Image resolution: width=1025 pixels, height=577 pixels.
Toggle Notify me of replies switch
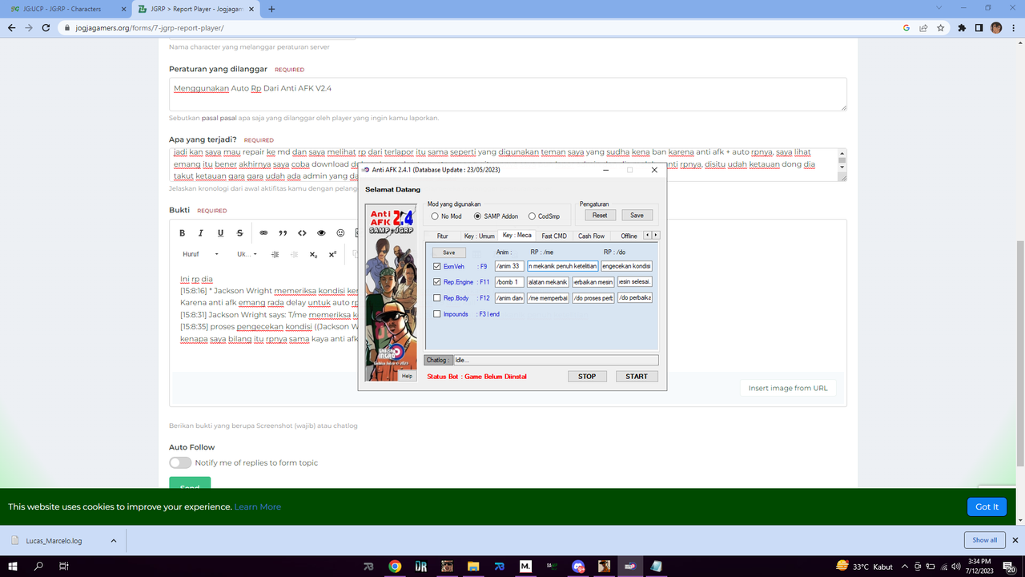(x=180, y=462)
